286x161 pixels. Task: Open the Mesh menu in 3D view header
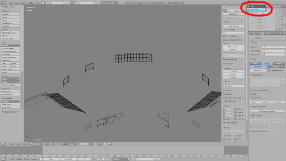tap(25, 144)
